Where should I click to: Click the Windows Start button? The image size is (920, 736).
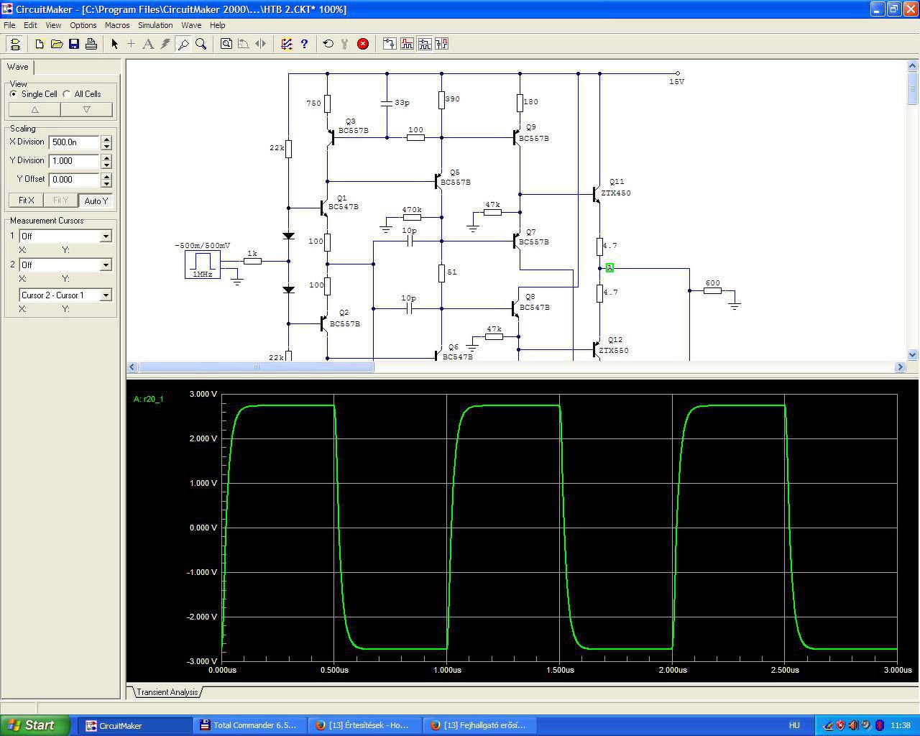(x=35, y=725)
